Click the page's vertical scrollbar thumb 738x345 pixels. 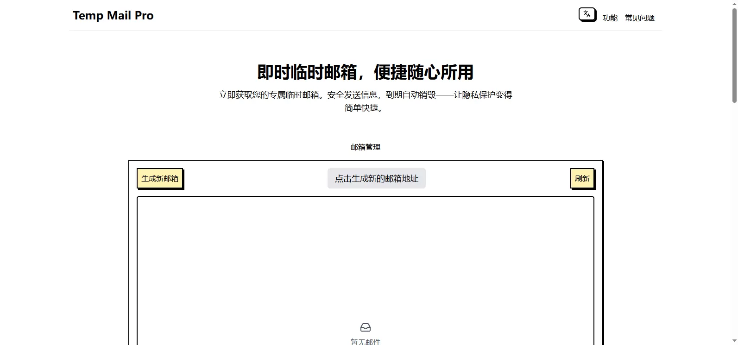click(x=734, y=56)
